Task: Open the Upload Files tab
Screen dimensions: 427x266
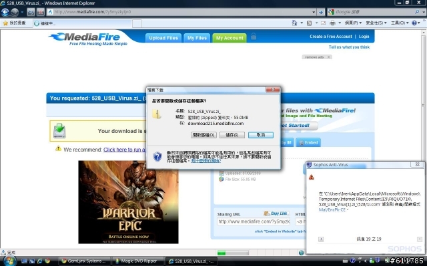Action: 163,38
